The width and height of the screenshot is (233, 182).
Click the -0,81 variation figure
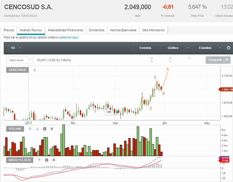168,7
